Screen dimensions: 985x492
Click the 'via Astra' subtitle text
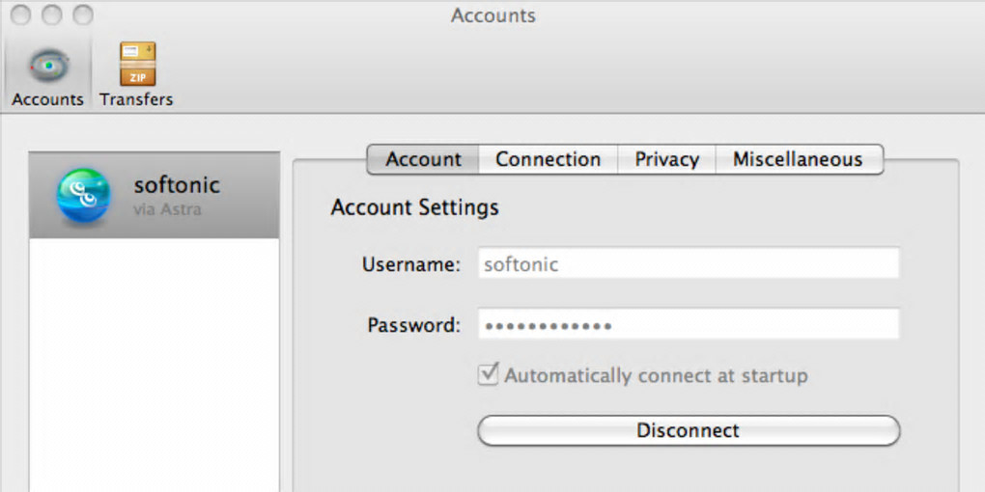167,207
